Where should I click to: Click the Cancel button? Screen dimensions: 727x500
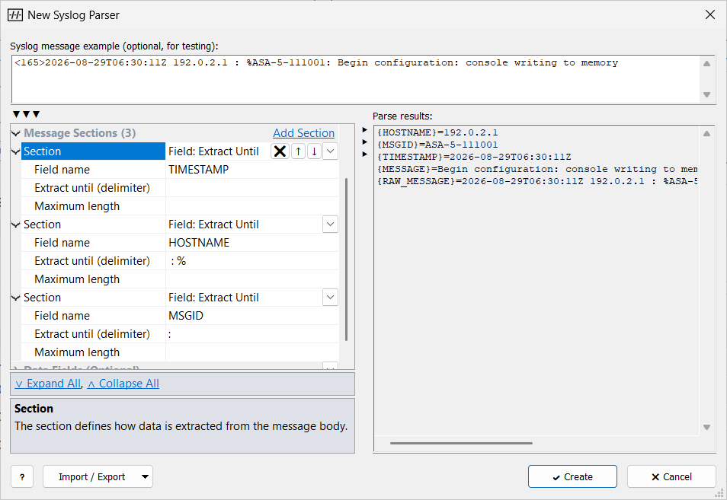[671, 476]
